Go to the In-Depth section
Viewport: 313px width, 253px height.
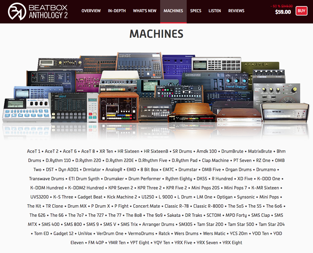tap(117, 11)
